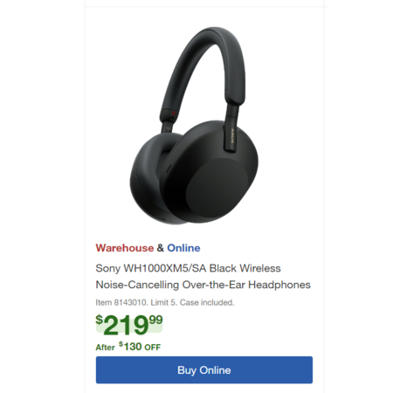The width and height of the screenshot is (393, 393).
Task: Select the red Warehouse label
Action: (x=125, y=248)
